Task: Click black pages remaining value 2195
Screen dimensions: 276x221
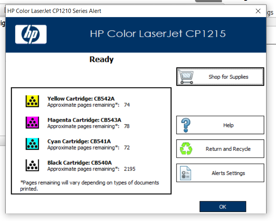Action: click(x=130, y=169)
